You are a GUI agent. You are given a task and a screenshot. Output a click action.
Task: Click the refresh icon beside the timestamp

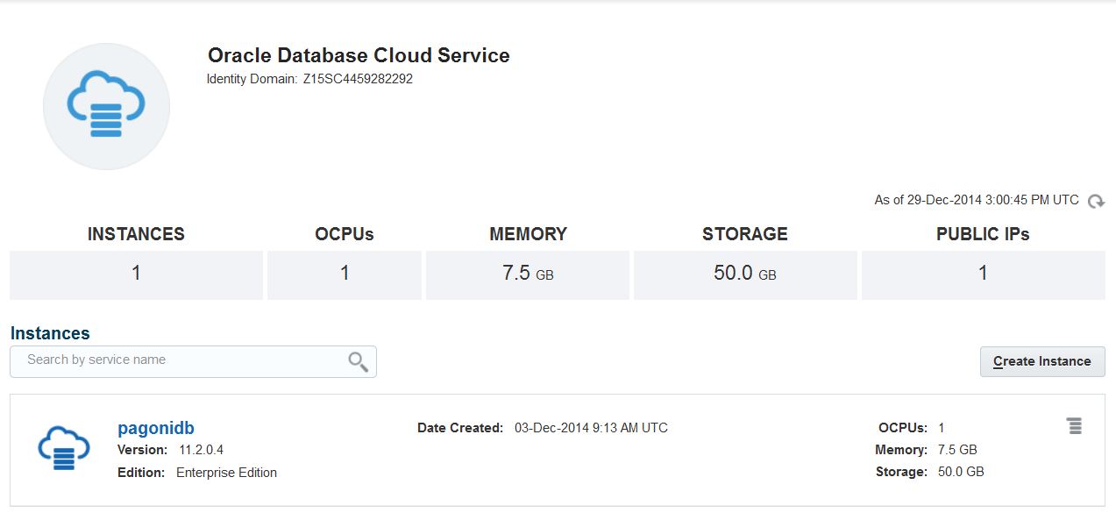[x=1096, y=202]
